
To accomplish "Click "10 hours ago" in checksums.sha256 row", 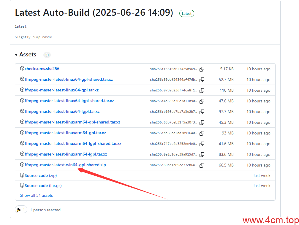I will coord(258,69).
